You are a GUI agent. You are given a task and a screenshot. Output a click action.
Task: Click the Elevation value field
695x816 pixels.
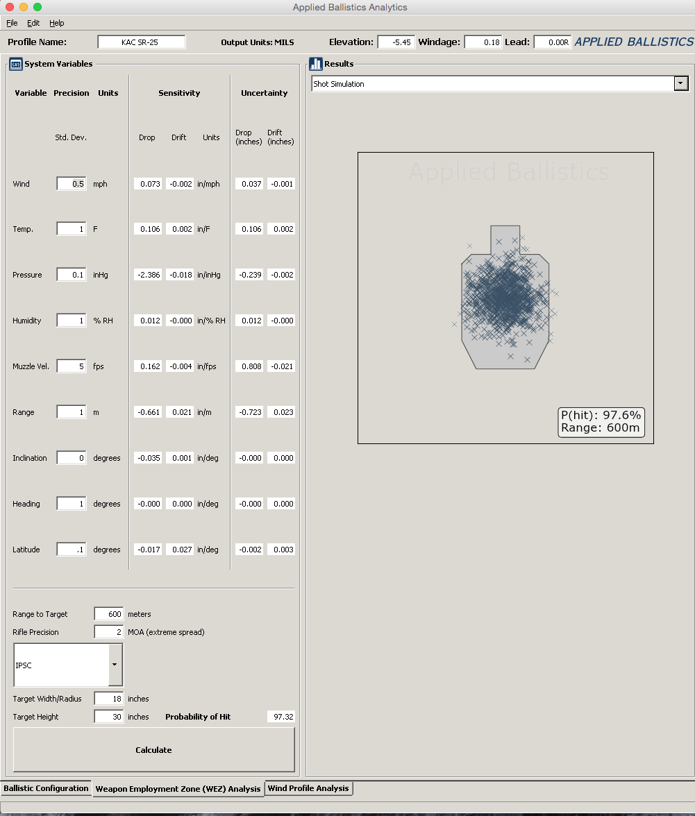coord(396,42)
